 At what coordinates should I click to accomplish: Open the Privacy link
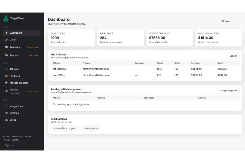point(6,140)
